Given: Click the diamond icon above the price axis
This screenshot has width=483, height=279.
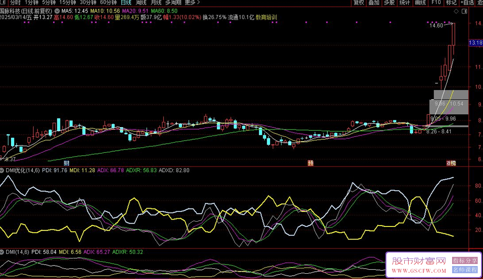Looking at the screenshot, I should (456, 12).
